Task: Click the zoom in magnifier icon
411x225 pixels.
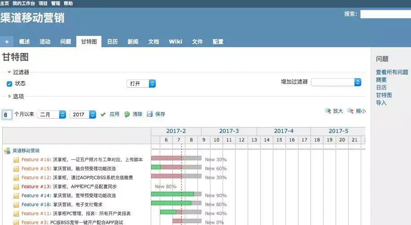Action: point(328,110)
